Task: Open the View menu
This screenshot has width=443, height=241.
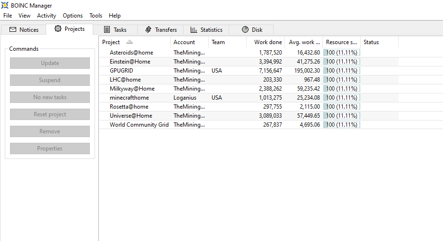Action: (x=24, y=16)
